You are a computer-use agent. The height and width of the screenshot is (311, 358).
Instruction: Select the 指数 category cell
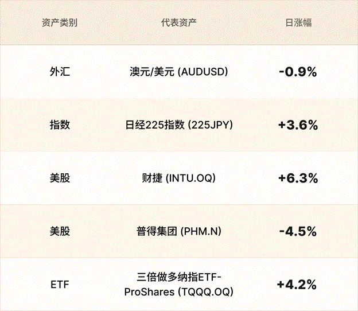point(60,125)
